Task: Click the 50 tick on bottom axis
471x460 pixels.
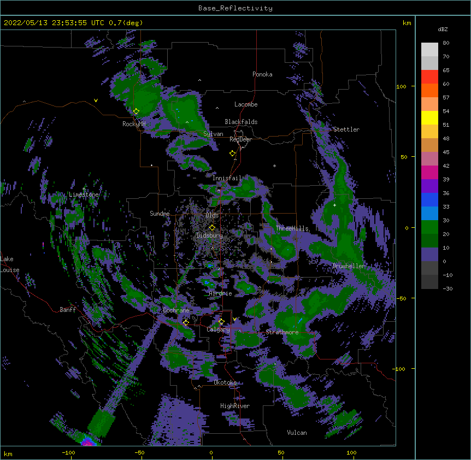Action: coord(281,452)
